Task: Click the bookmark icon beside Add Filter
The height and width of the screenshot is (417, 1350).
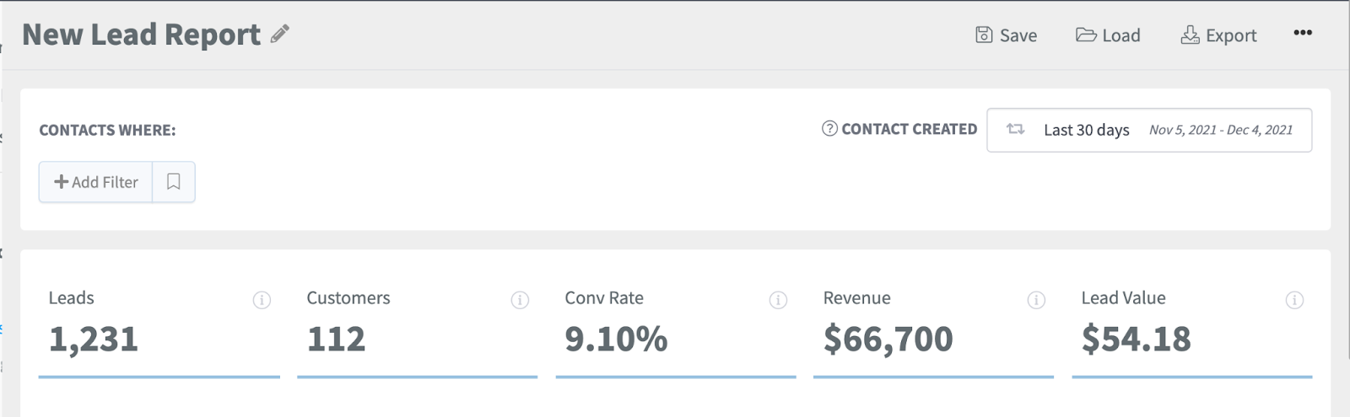Action: click(x=174, y=182)
